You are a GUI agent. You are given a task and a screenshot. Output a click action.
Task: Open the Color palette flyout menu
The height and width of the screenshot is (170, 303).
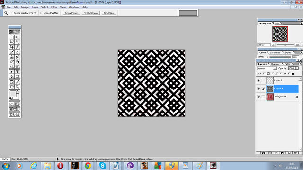(301, 52)
